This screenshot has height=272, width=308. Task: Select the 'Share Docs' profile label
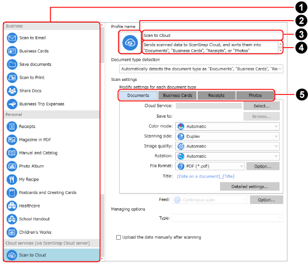coord(31,91)
